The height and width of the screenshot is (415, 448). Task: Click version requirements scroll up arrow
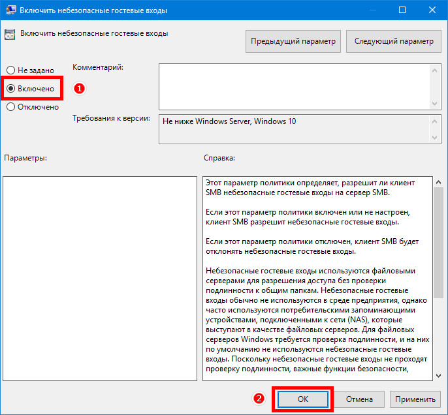coord(434,121)
